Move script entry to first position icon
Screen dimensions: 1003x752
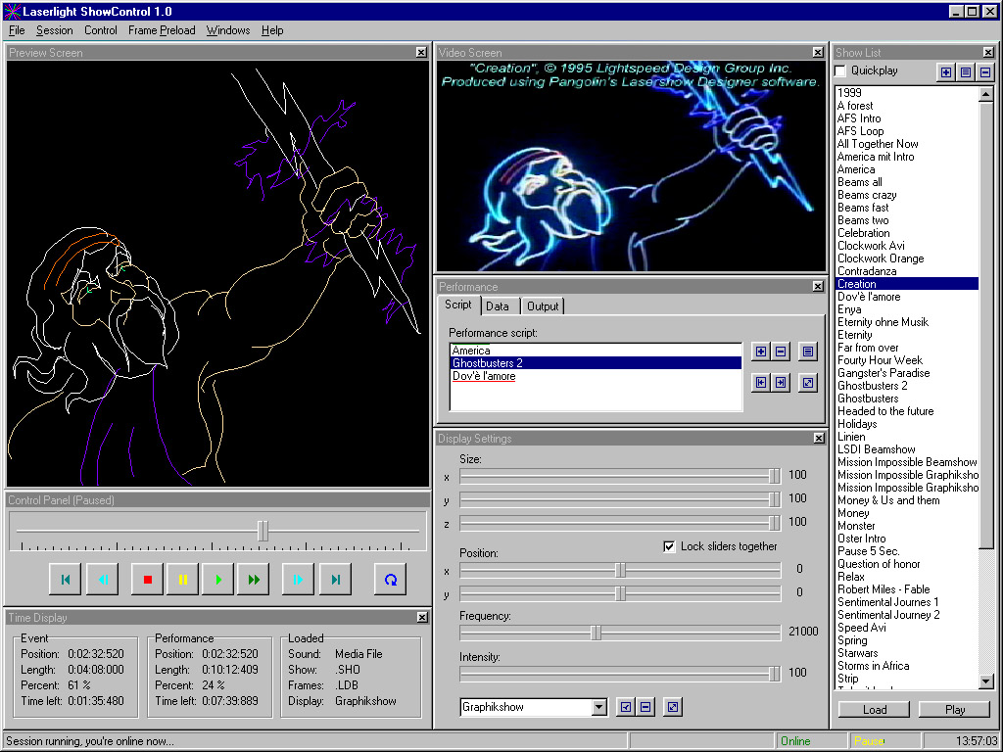click(760, 383)
